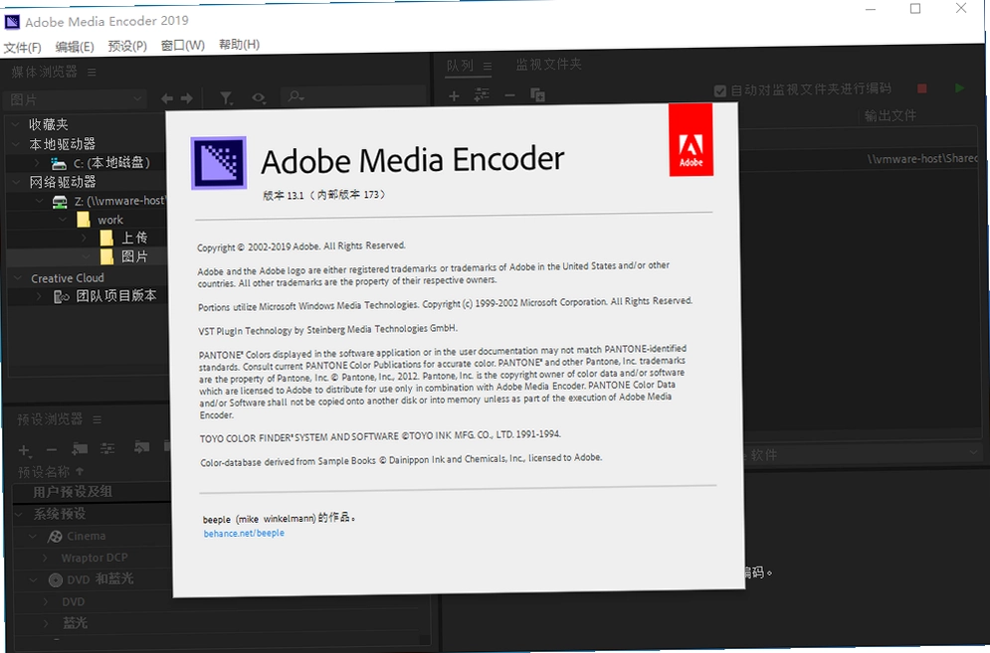Viewport: 990px width, 653px height.
Task: Click the 输出文件 column header
Action: pos(891,115)
